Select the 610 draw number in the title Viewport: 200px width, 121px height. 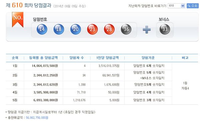point(17,5)
